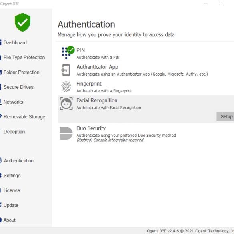This screenshot has width=234, height=234.
Task: Click 'Authenticate with a PIN' description
Action: 98,57
